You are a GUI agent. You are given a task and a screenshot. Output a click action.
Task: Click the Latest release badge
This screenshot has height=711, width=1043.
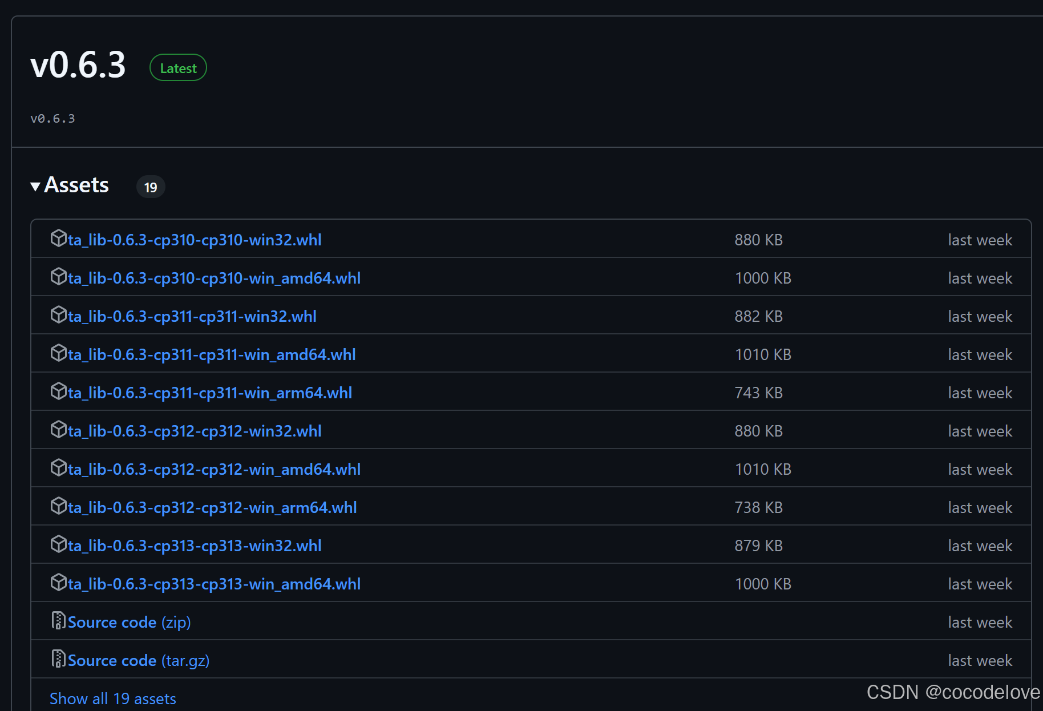tap(177, 67)
